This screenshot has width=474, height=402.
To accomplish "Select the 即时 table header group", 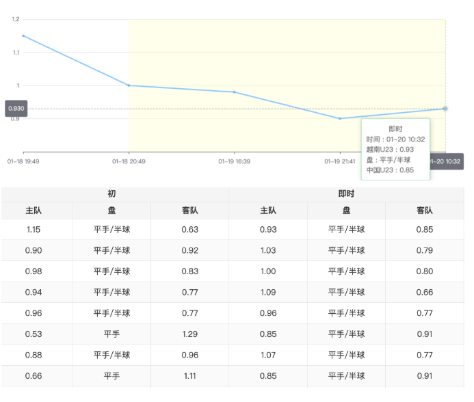I will pos(346,194).
